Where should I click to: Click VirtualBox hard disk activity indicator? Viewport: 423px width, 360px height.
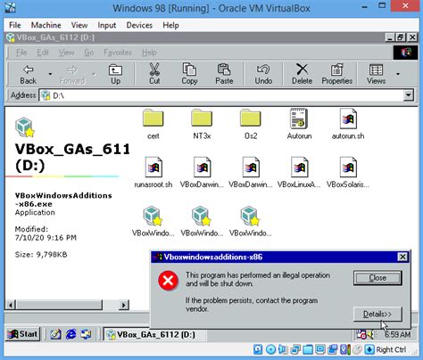tap(258, 349)
